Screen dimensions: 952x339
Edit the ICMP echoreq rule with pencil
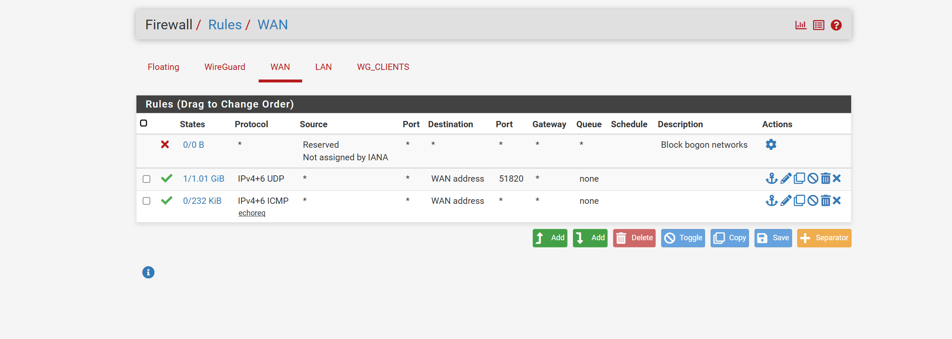786,201
